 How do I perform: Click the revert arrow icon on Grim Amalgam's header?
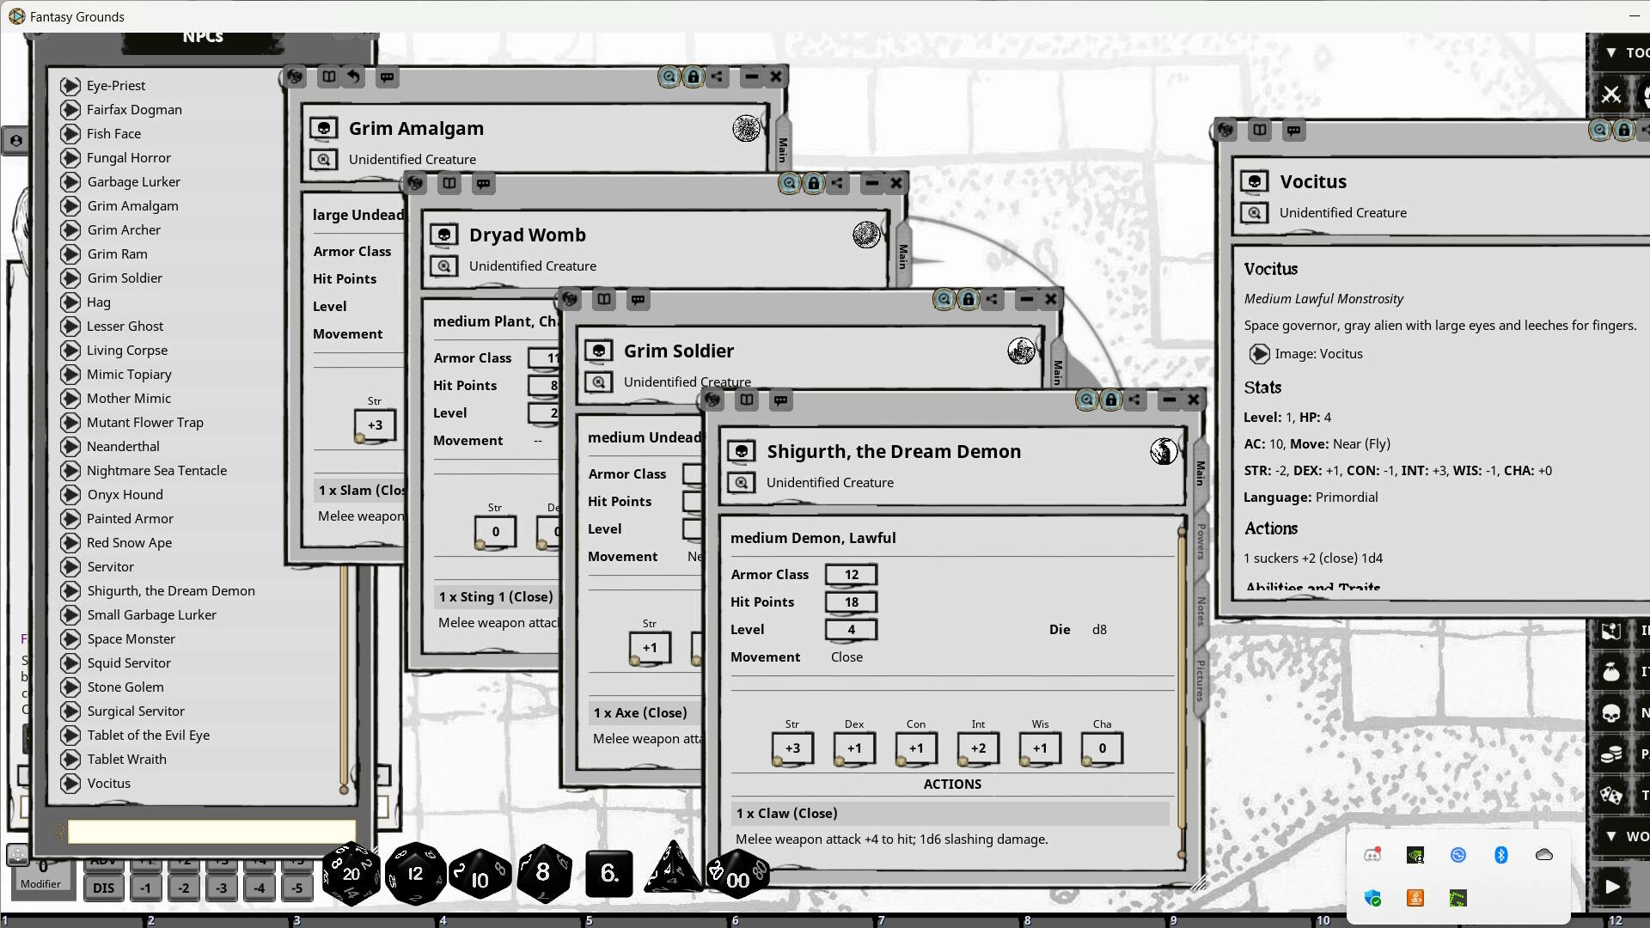(x=353, y=76)
